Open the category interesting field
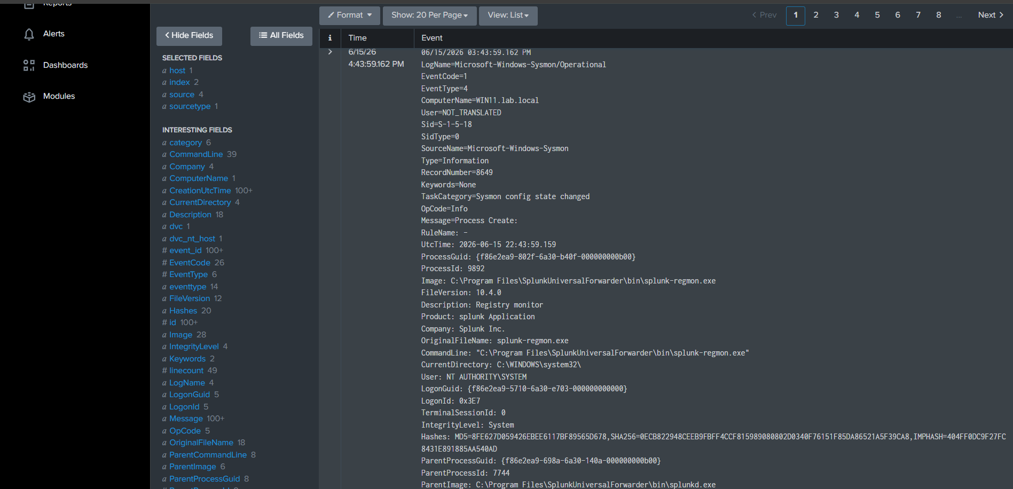This screenshot has height=489, width=1013. (185, 143)
